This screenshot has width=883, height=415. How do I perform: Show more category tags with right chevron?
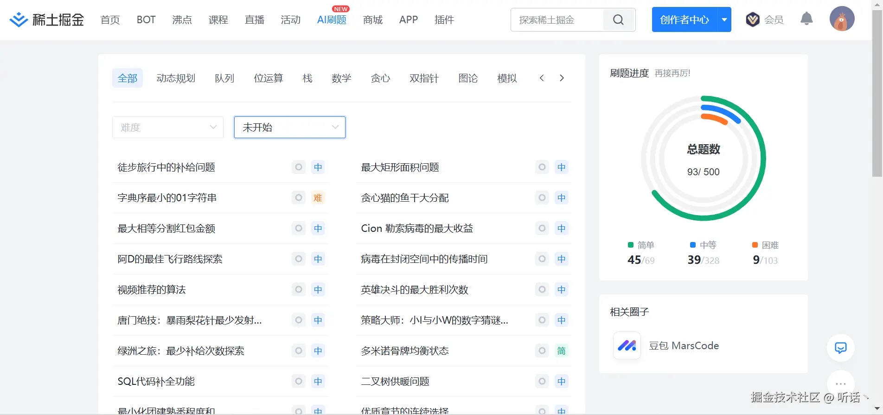[562, 78]
